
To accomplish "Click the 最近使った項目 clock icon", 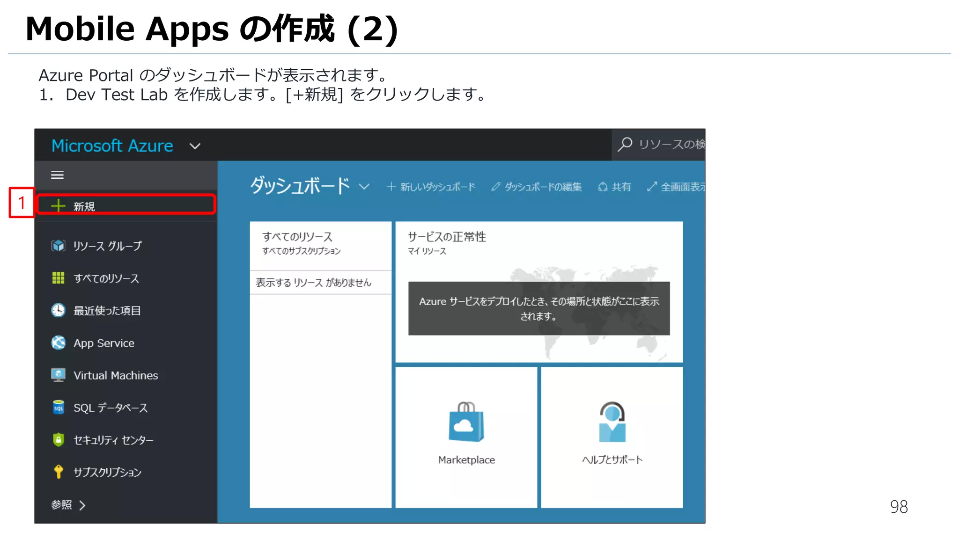I will click(58, 310).
